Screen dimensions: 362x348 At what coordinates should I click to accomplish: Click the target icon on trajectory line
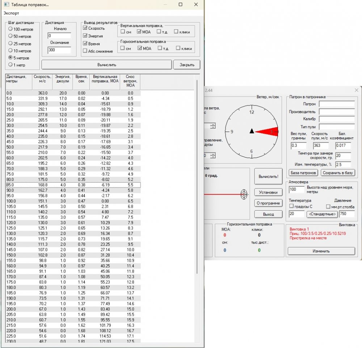pyautogui.click(x=244, y=194)
